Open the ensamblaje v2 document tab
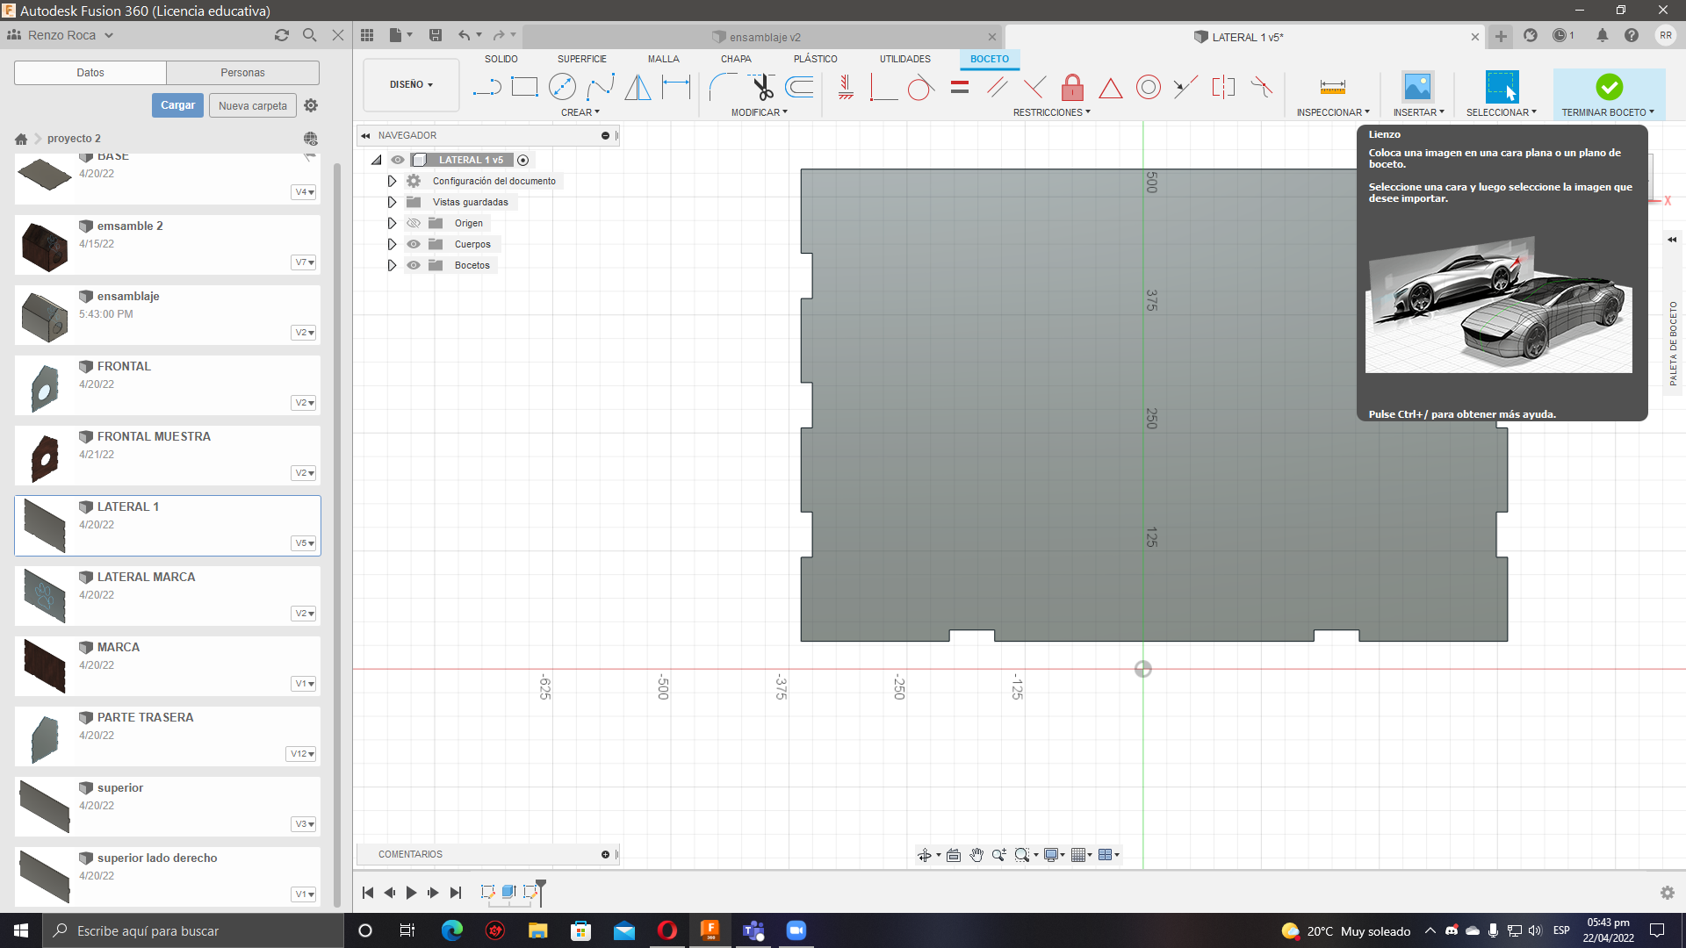Image resolution: width=1686 pixels, height=948 pixels. (765, 37)
